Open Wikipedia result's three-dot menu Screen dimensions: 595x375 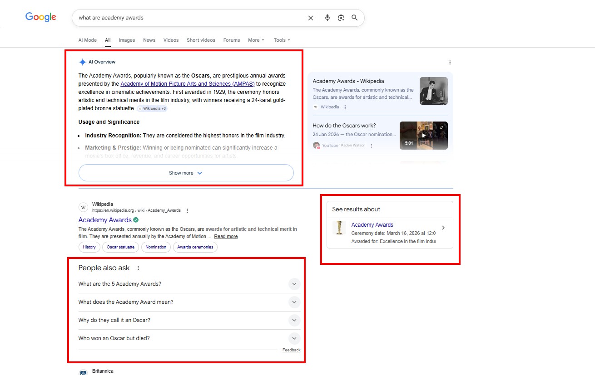(x=187, y=210)
